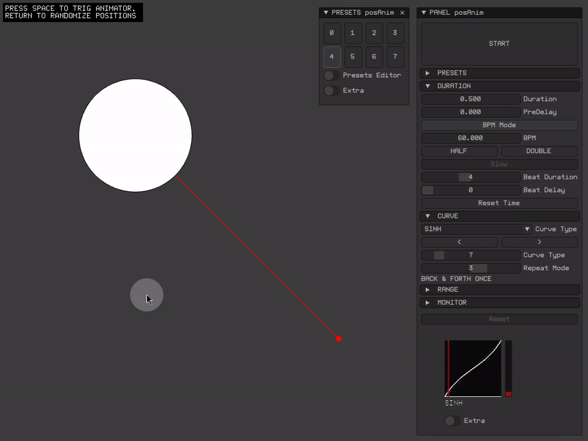Collapse the PANEL posAnim window triangle

click(424, 13)
